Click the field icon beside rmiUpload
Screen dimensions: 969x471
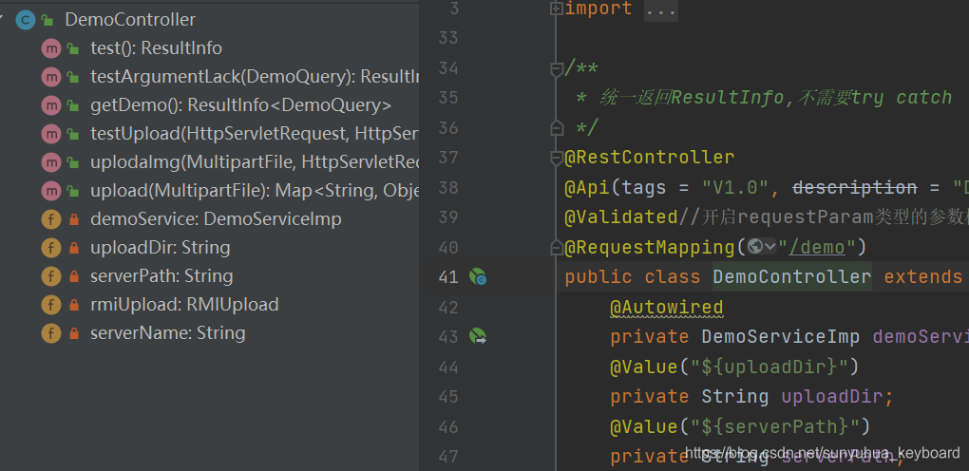50,305
